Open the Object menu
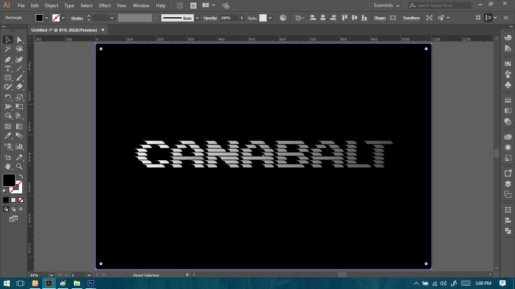 click(x=51, y=6)
